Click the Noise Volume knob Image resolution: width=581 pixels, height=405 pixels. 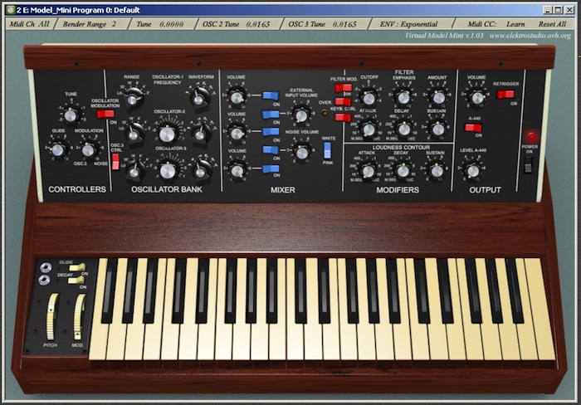click(302, 153)
